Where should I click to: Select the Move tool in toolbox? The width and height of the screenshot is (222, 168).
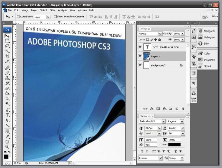click(7, 36)
